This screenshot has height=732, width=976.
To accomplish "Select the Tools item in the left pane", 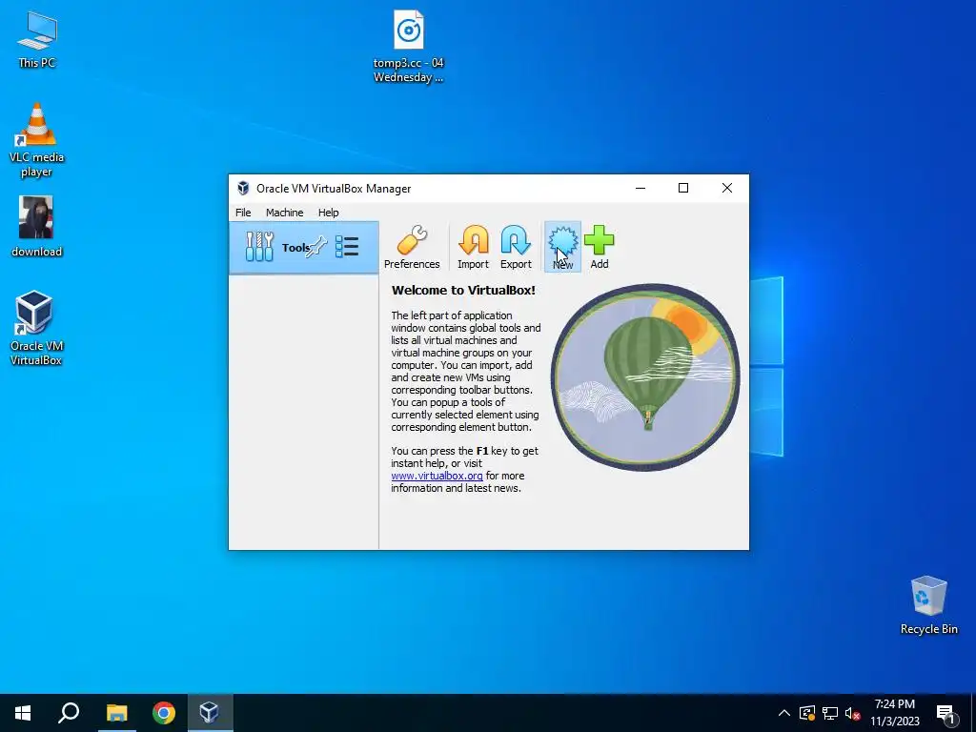I will click(x=304, y=247).
